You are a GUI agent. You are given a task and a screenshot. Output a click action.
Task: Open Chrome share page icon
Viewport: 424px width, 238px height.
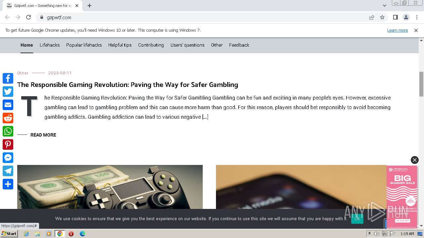[x=372, y=17]
